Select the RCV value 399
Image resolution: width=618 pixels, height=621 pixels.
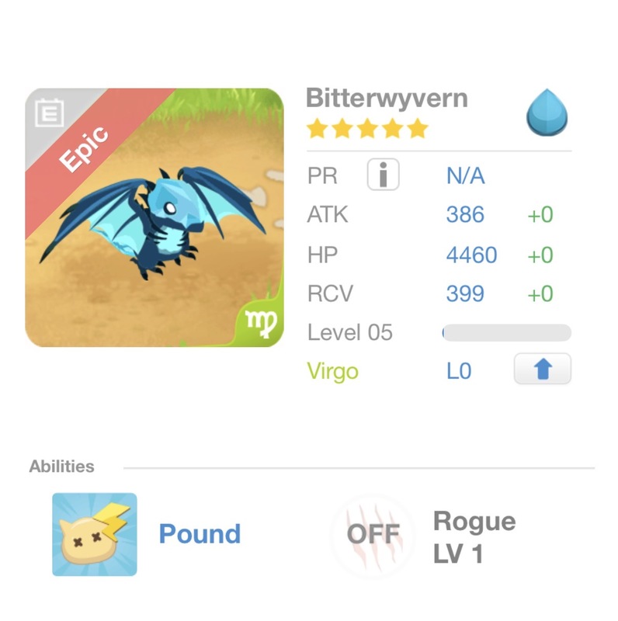(x=465, y=293)
